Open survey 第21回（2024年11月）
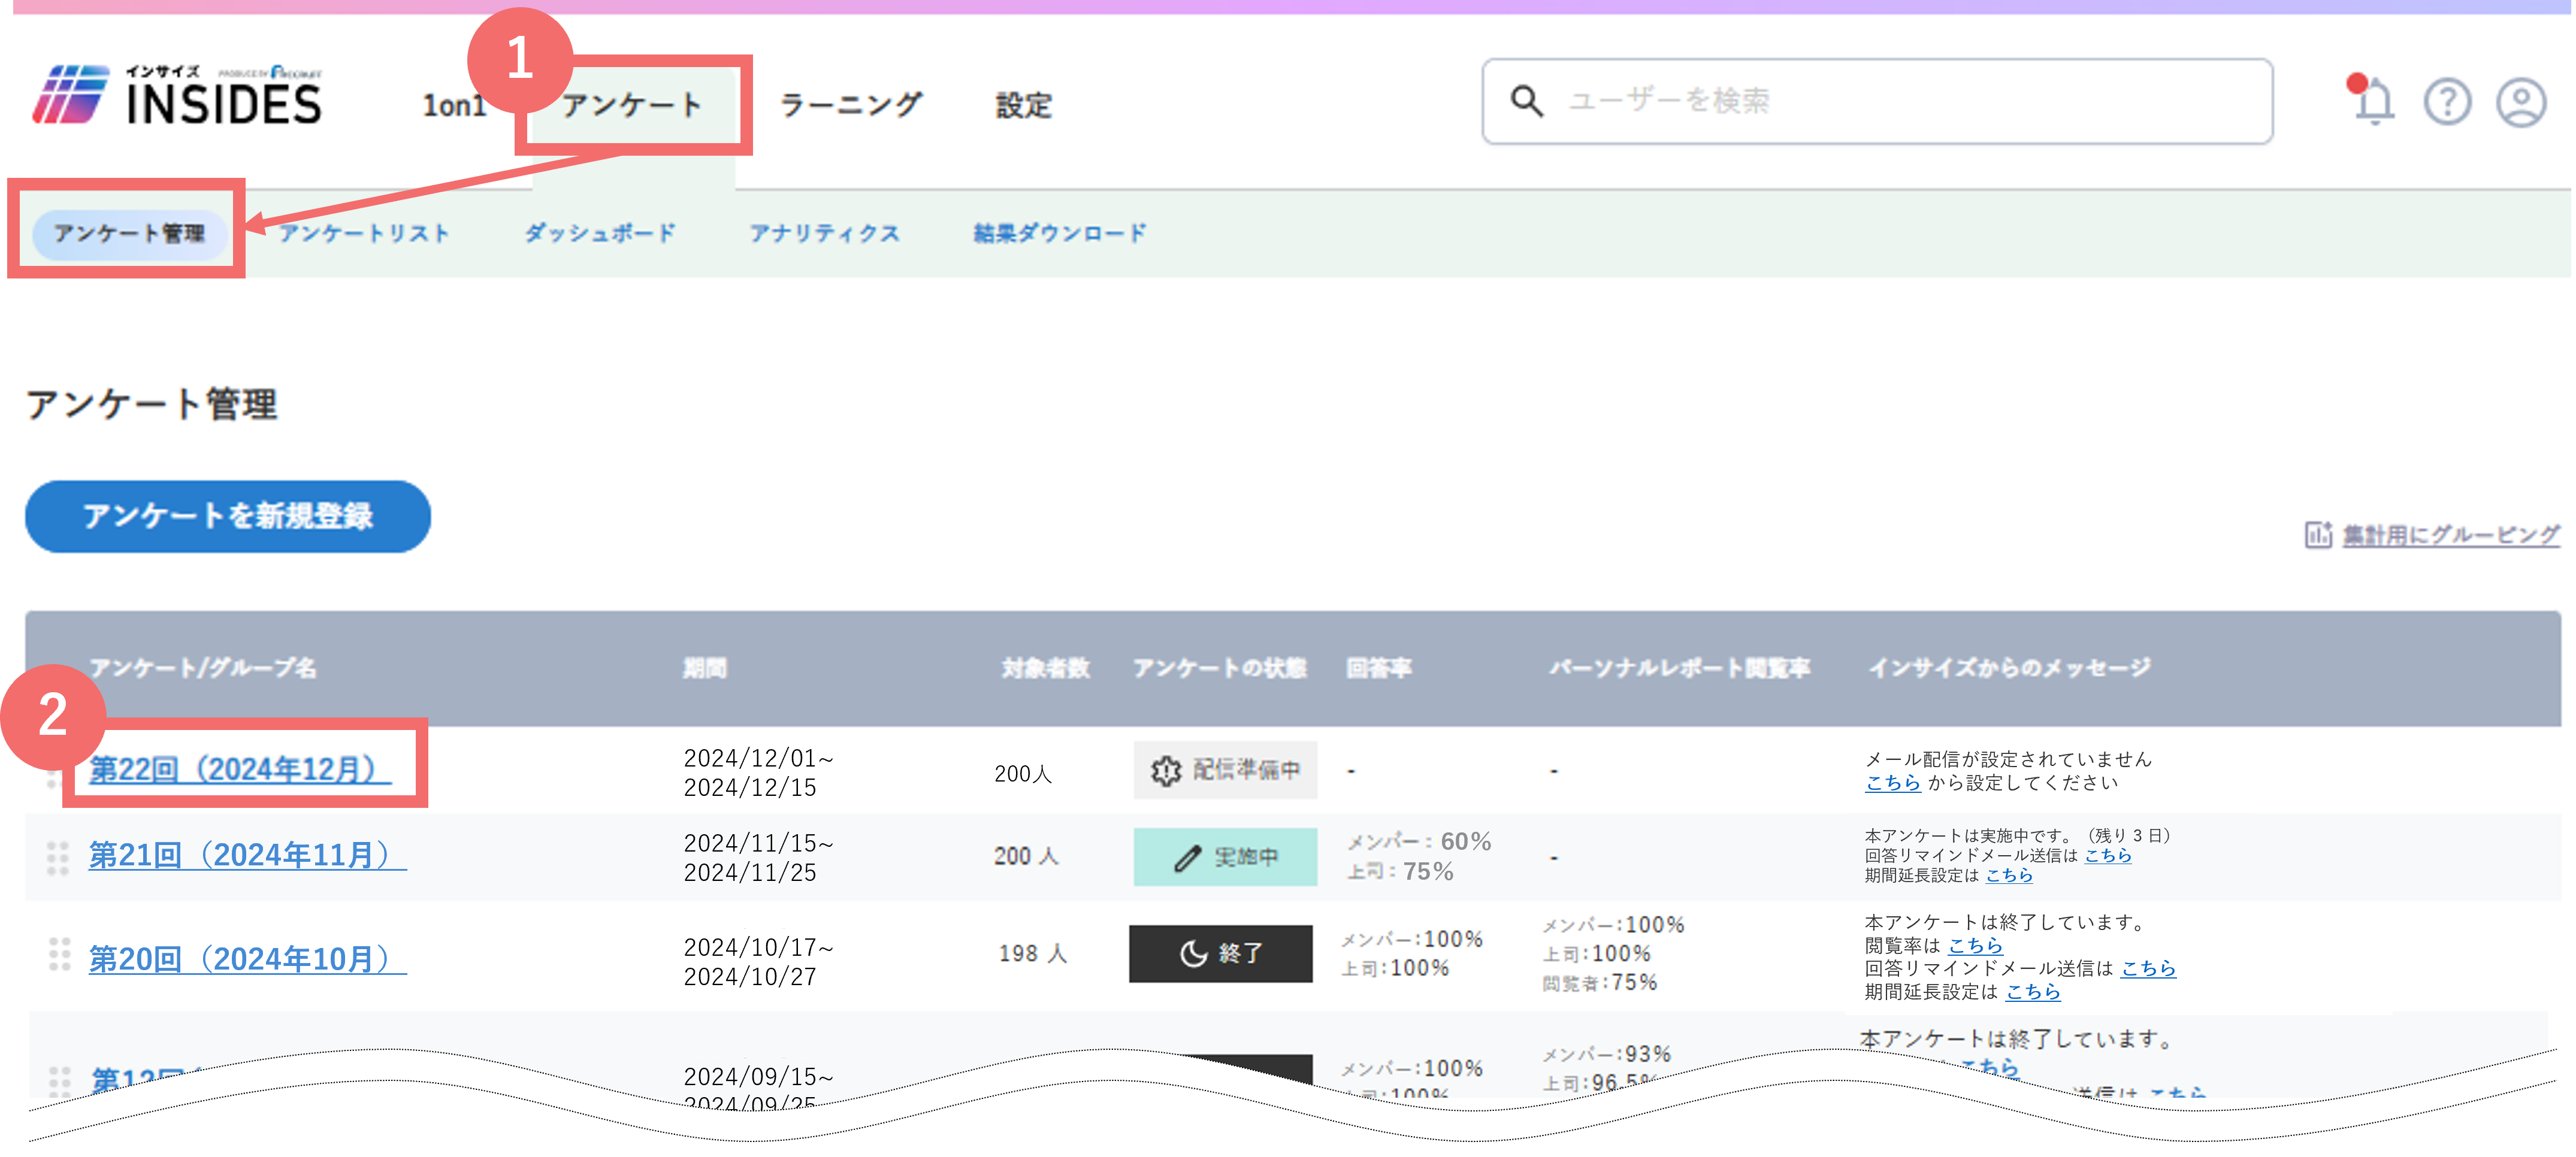The width and height of the screenshot is (2576, 1157). click(247, 855)
